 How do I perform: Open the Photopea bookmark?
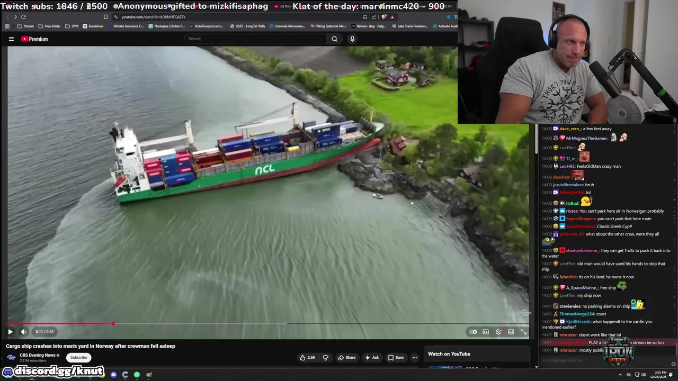coord(167,26)
